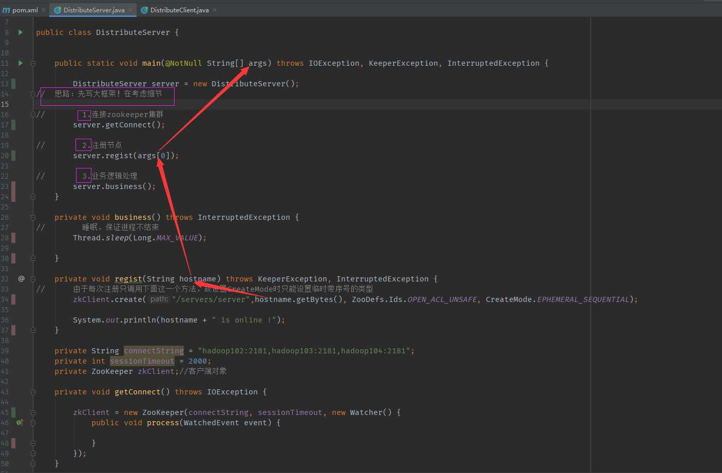Collapse the new Watcher() anonymous class fold
Image resolution: width=722 pixels, height=473 pixels.
(x=33, y=412)
